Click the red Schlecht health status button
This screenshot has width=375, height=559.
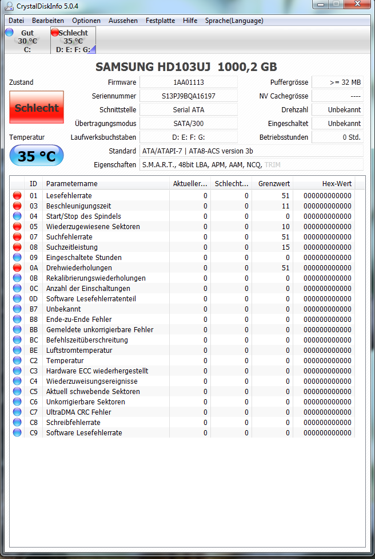point(37,107)
